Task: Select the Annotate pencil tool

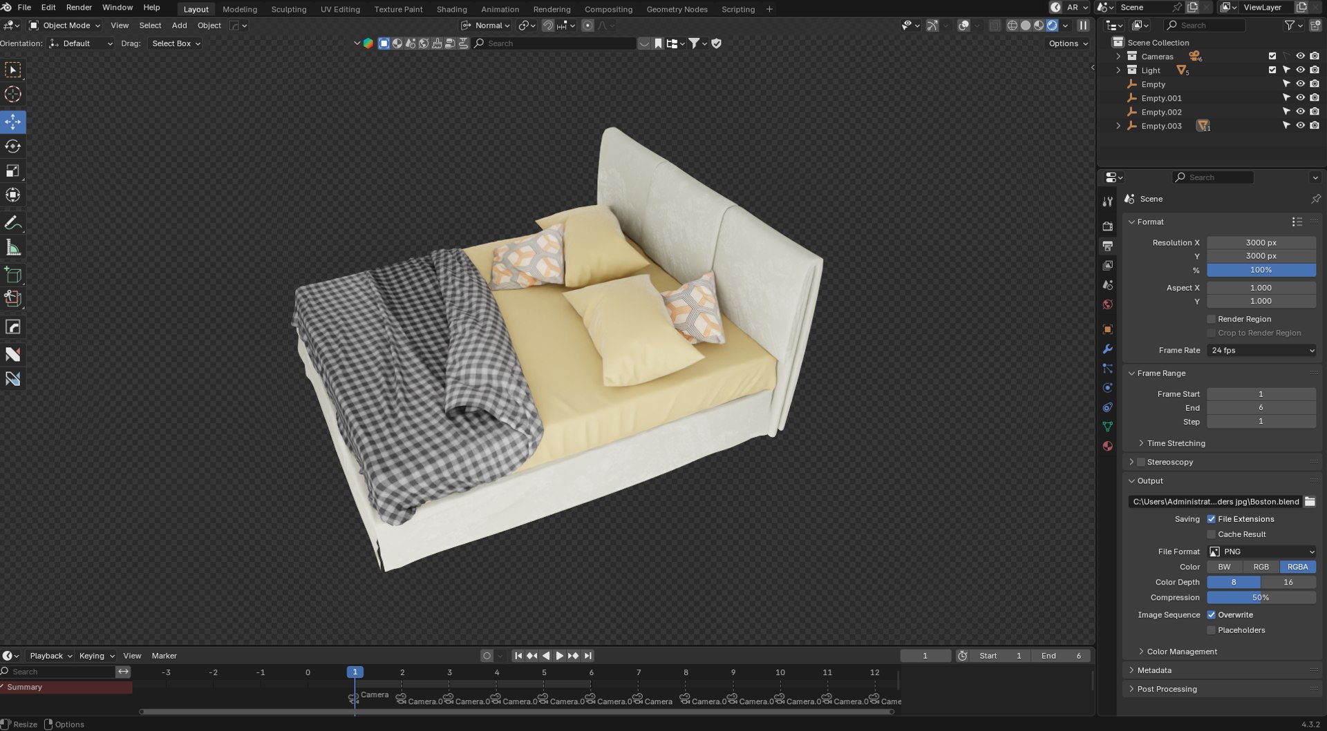Action: click(x=12, y=223)
